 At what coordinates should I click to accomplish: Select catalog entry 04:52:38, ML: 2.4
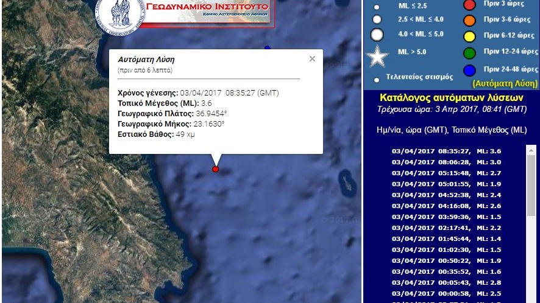[446, 195]
